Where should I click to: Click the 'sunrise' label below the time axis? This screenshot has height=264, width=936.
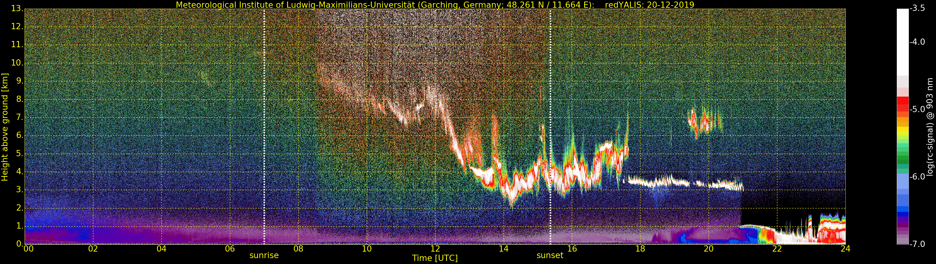(264, 255)
